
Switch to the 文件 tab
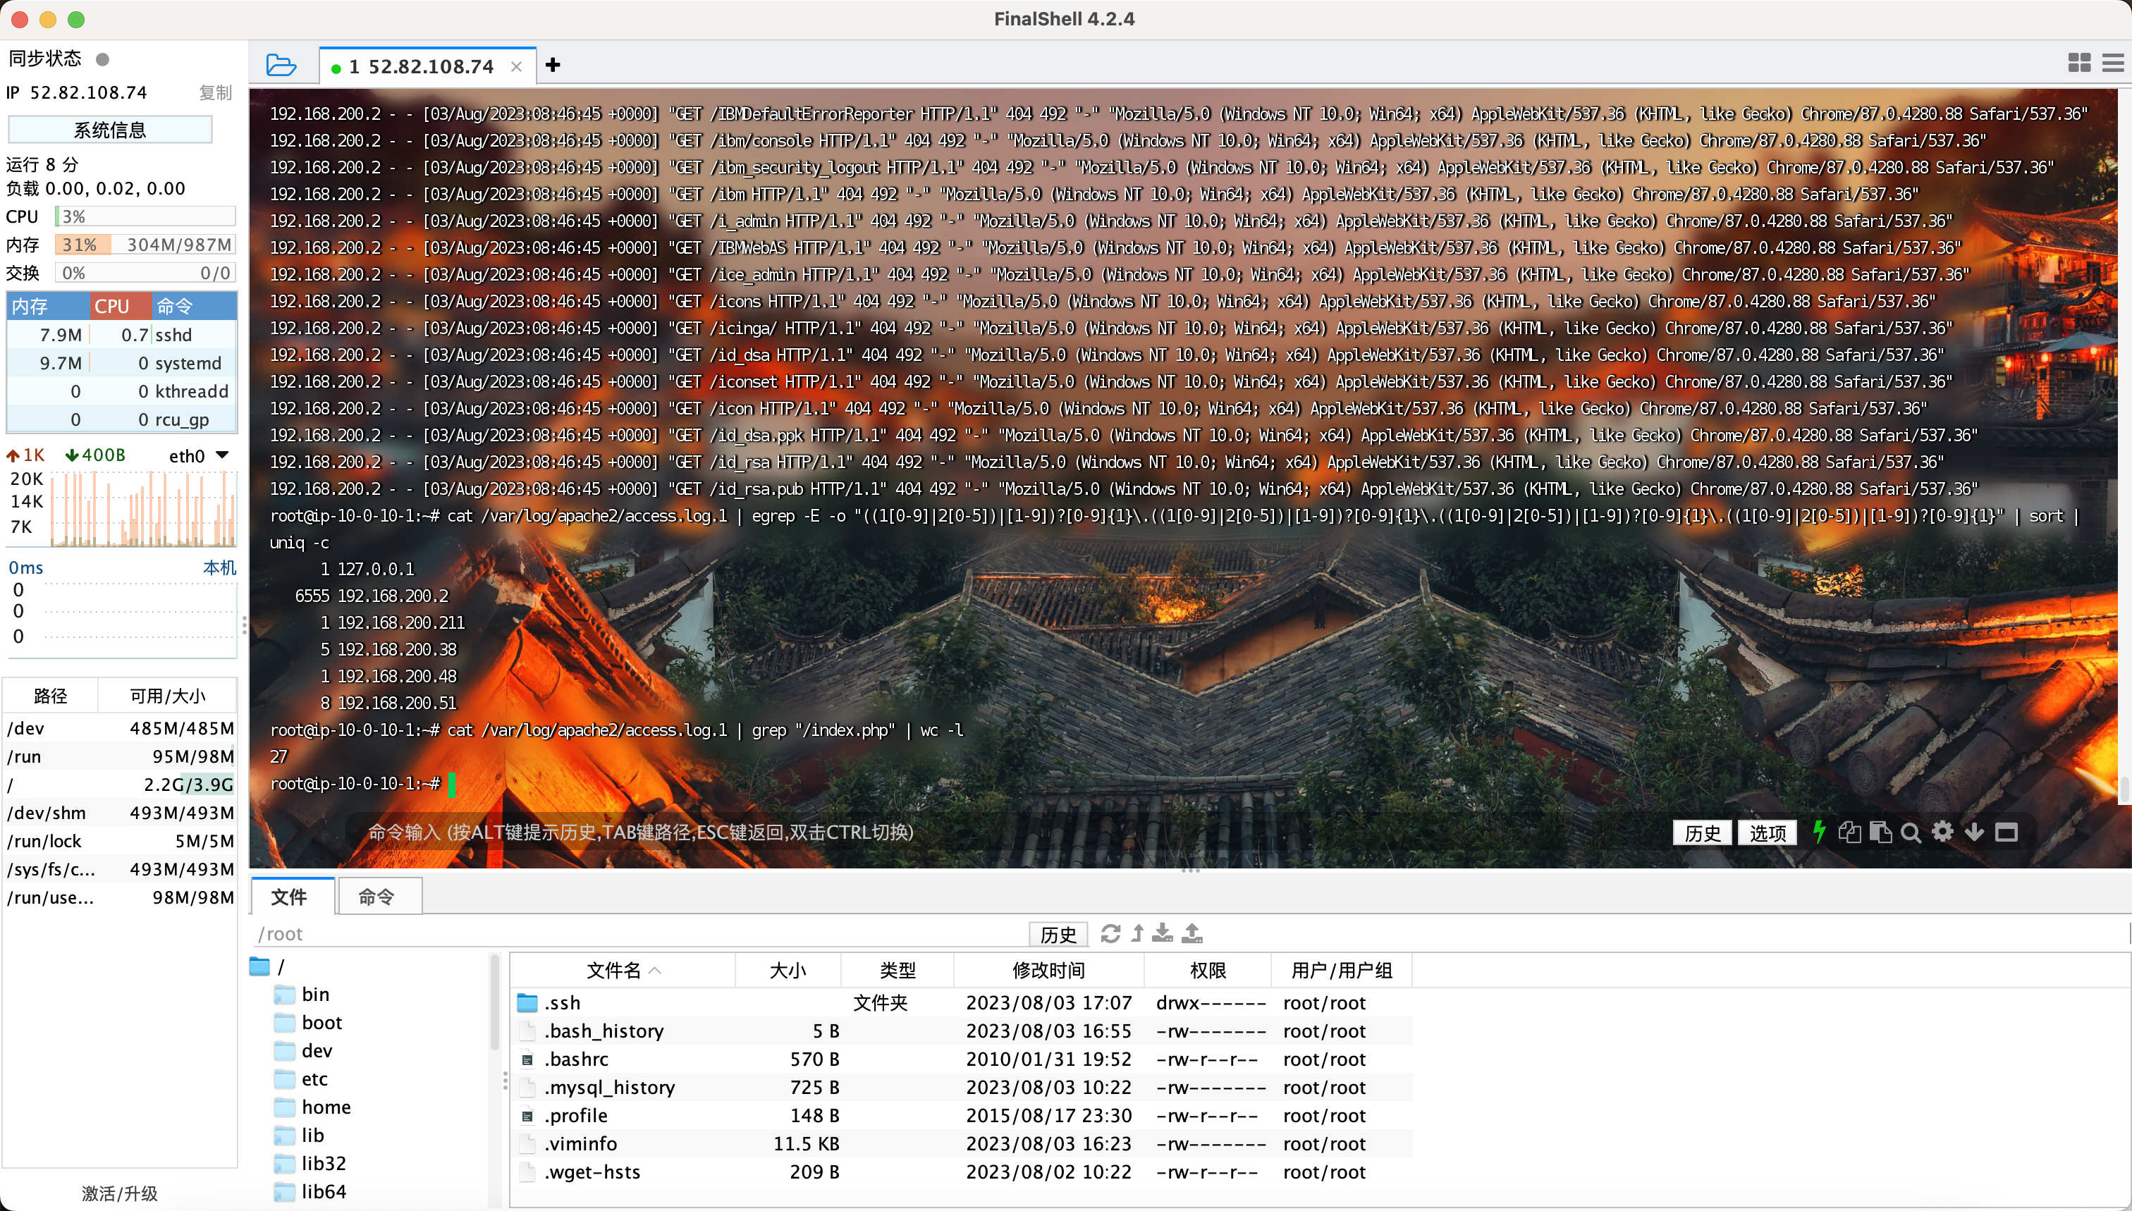coord(293,897)
